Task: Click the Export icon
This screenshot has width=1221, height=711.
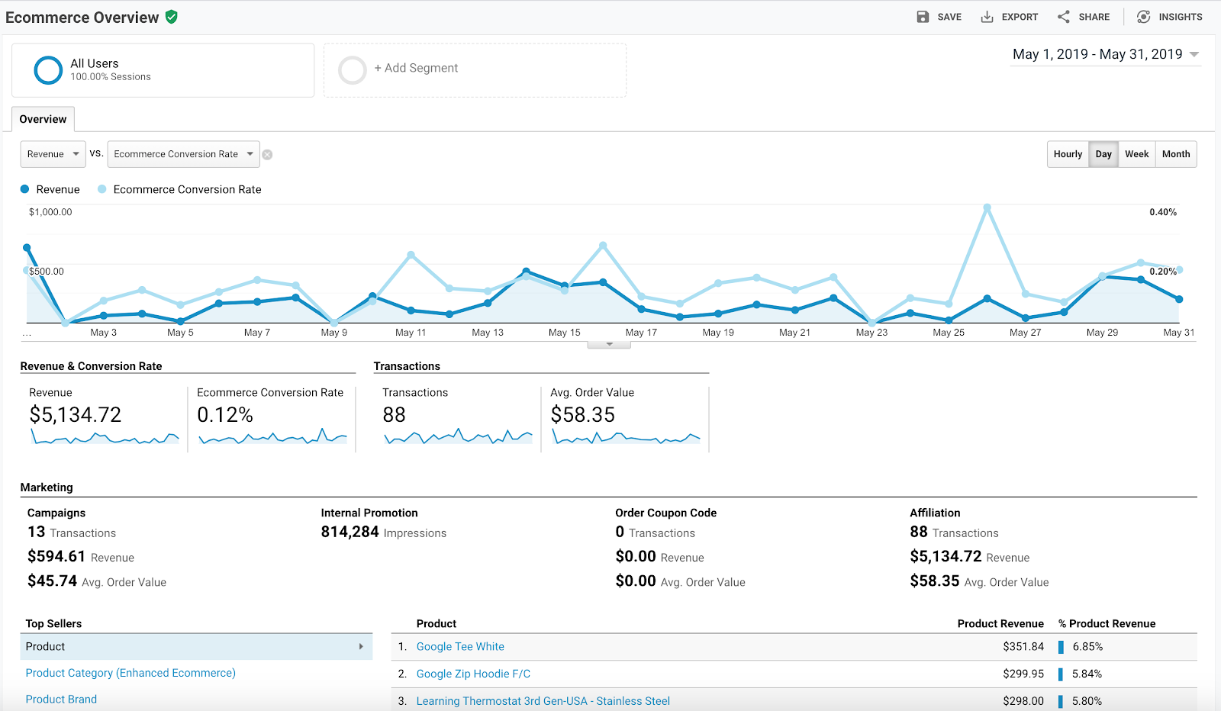Action: tap(988, 16)
